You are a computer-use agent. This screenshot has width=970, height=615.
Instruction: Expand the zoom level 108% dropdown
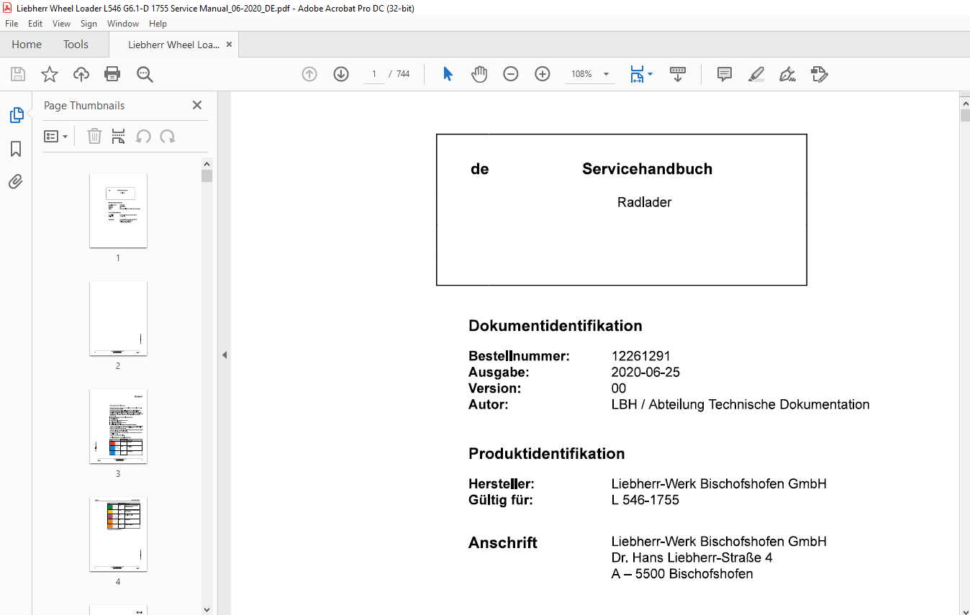606,74
